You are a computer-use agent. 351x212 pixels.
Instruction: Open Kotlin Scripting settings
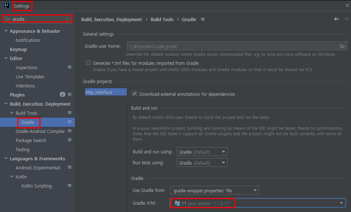tap(36, 186)
